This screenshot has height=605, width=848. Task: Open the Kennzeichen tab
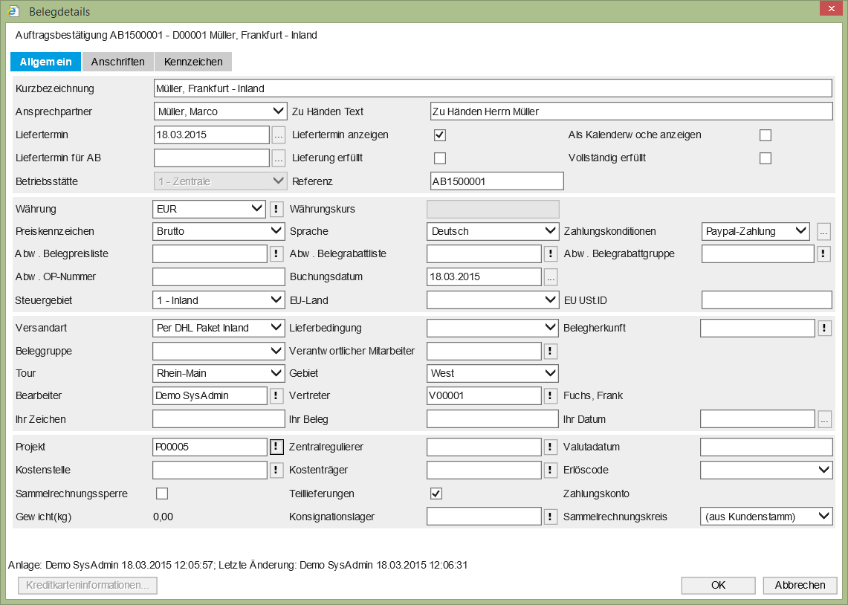[x=193, y=62]
